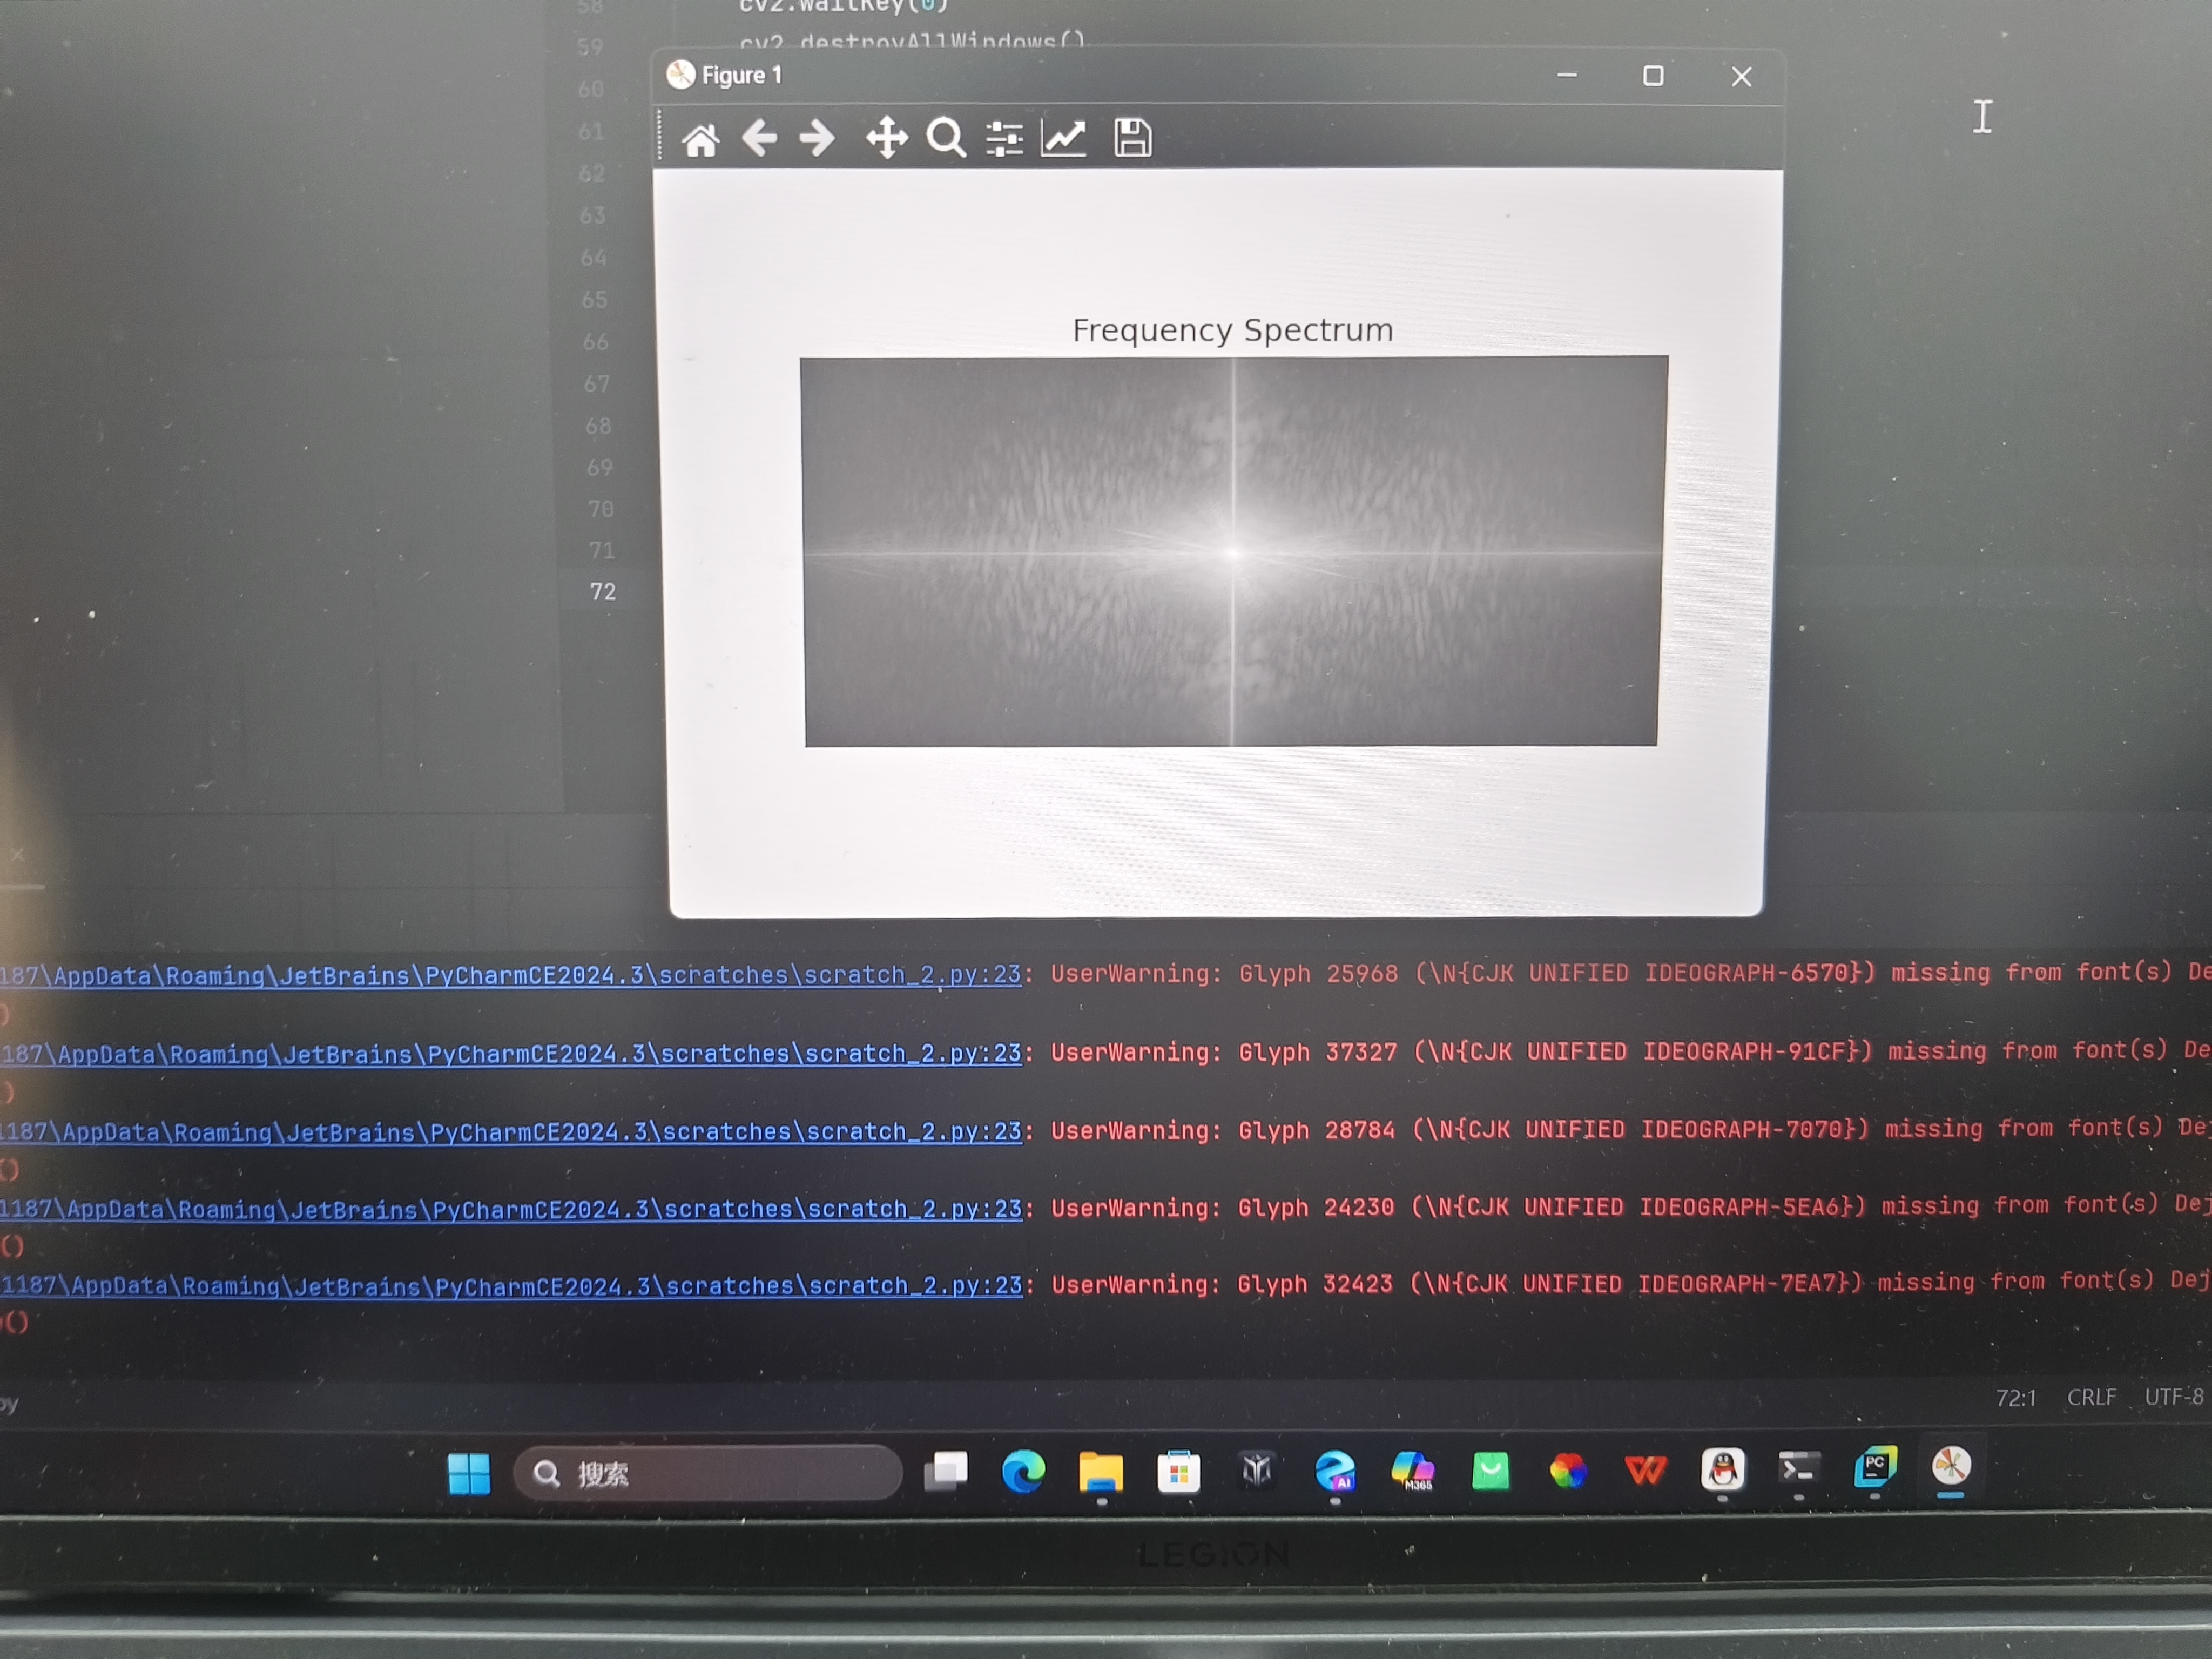Click the Frequency Spectrum image plot
The width and height of the screenshot is (2212, 1659).
[1232, 551]
